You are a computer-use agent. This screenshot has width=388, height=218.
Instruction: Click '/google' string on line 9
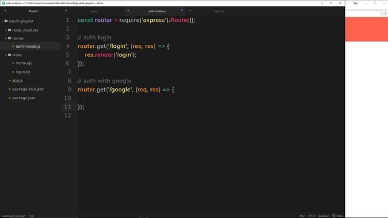pos(120,90)
